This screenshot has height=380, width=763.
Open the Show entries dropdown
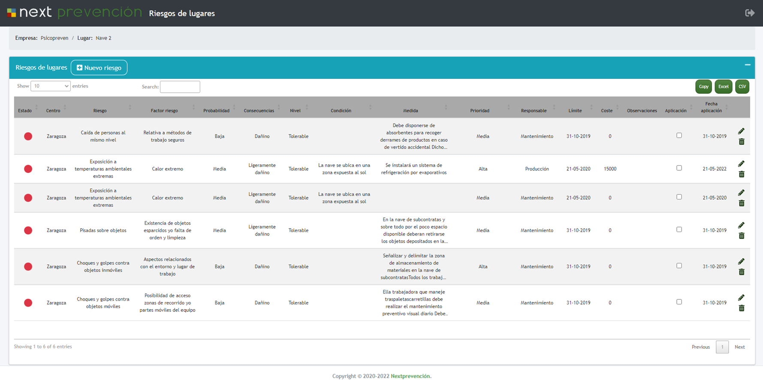[50, 86]
